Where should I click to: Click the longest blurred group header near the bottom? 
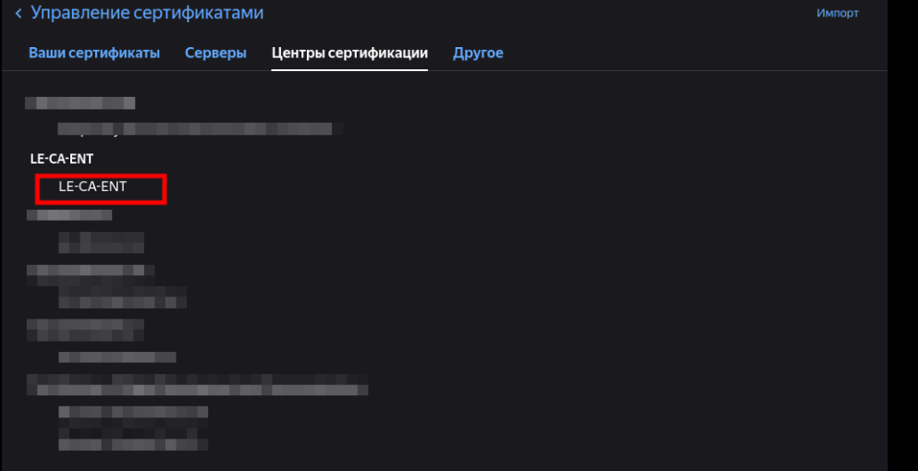(197, 383)
